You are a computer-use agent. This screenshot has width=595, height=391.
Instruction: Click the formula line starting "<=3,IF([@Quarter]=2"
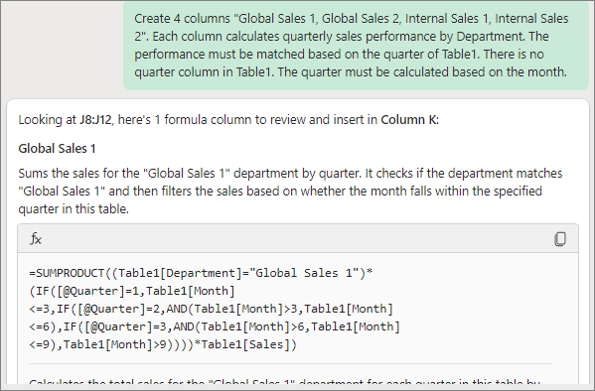211,309
